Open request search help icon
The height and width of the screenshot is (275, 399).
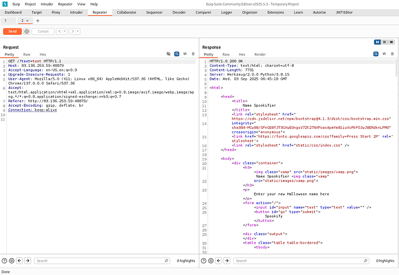point(5,261)
